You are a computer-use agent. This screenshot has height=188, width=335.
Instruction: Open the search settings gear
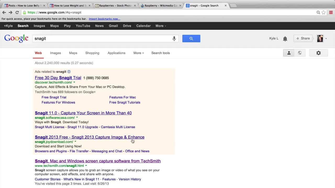point(319,53)
